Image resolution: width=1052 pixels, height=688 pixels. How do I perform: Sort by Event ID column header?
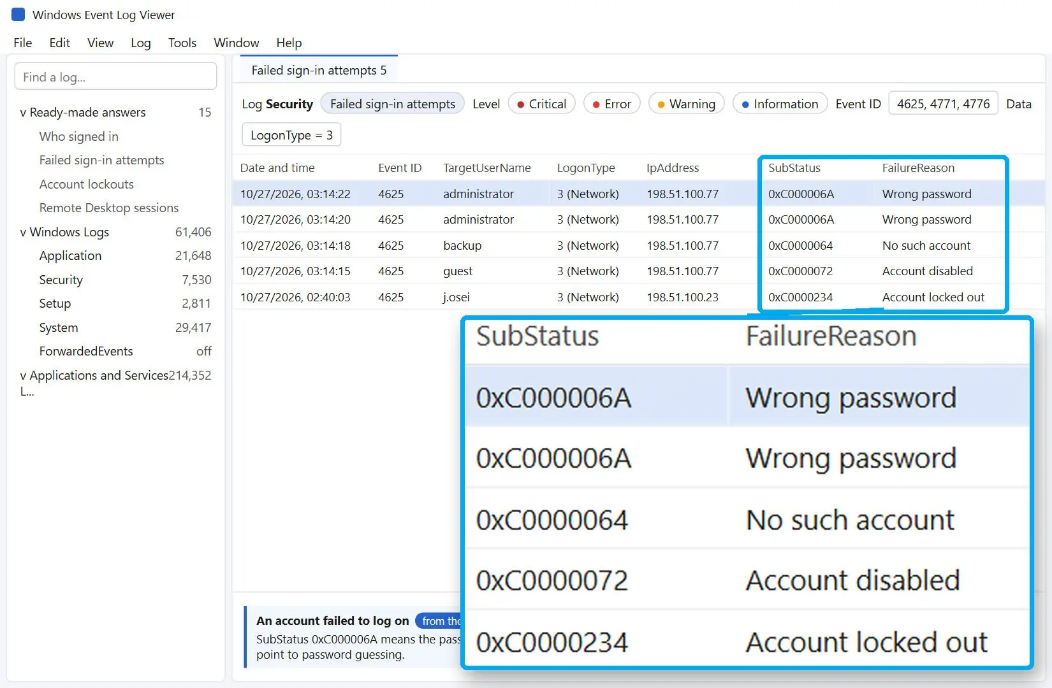(x=400, y=168)
